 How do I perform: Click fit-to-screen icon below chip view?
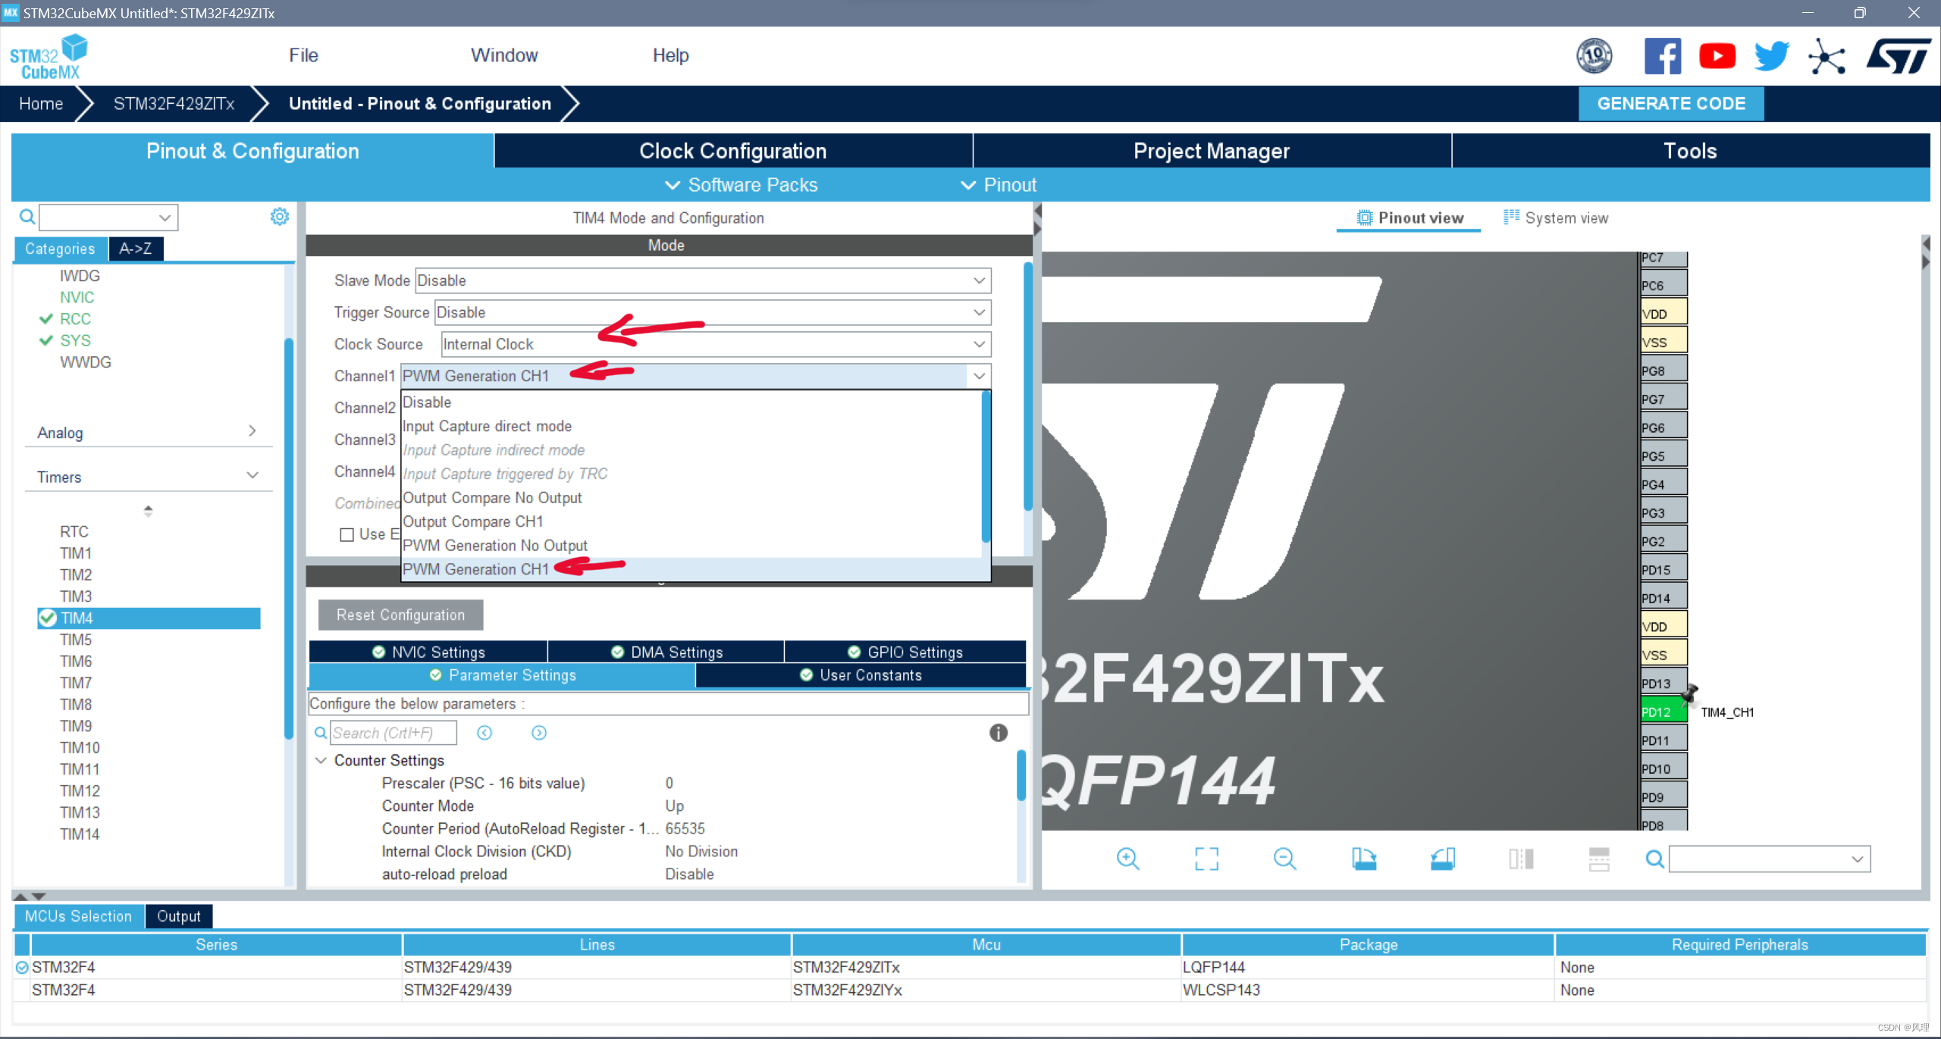(x=1206, y=859)
